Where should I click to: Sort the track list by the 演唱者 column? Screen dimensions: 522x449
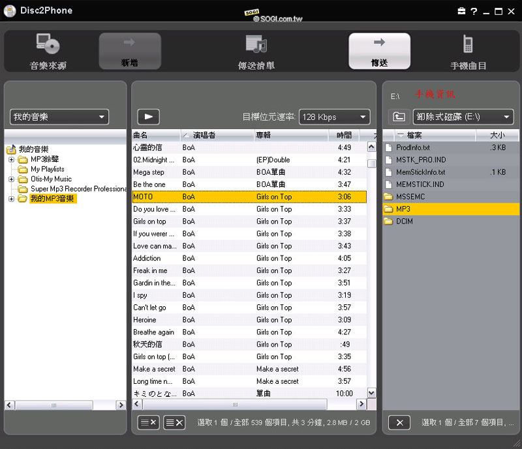click(217, 135)
